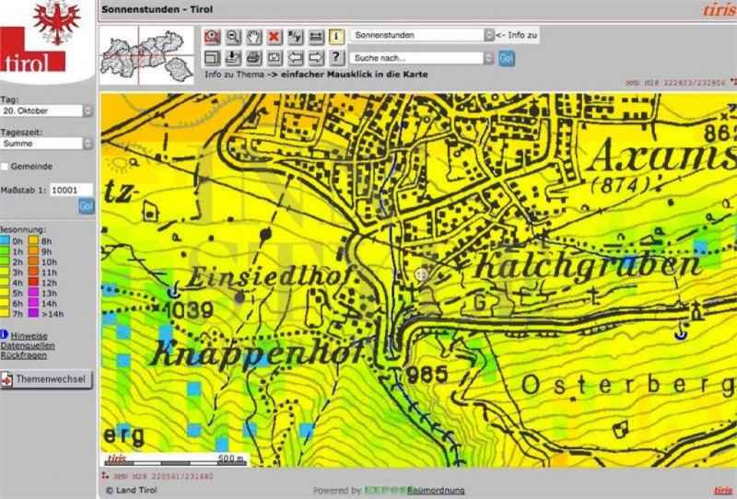Activate the info 'i' query tool
The width and height of the screenshot is (737, 499).
coord(336,36)
